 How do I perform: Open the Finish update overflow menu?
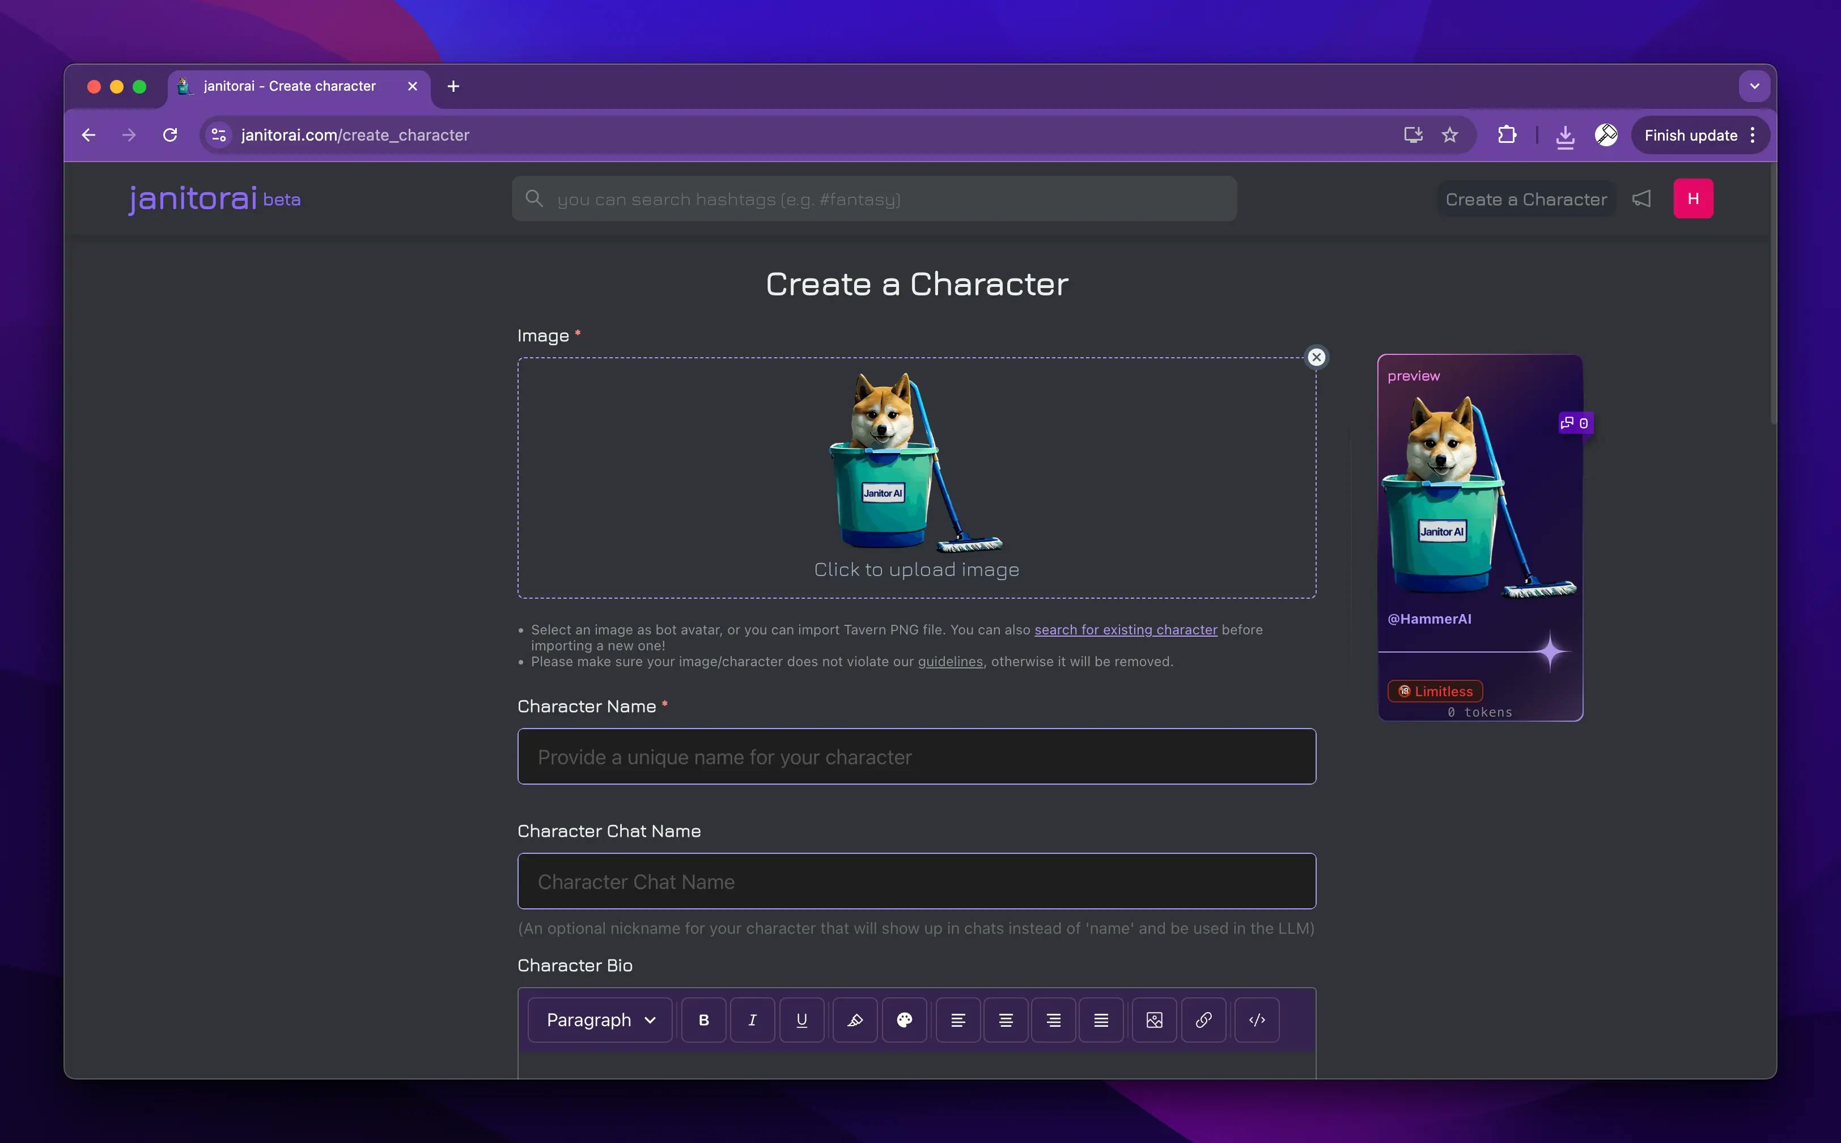point(1753,136)
